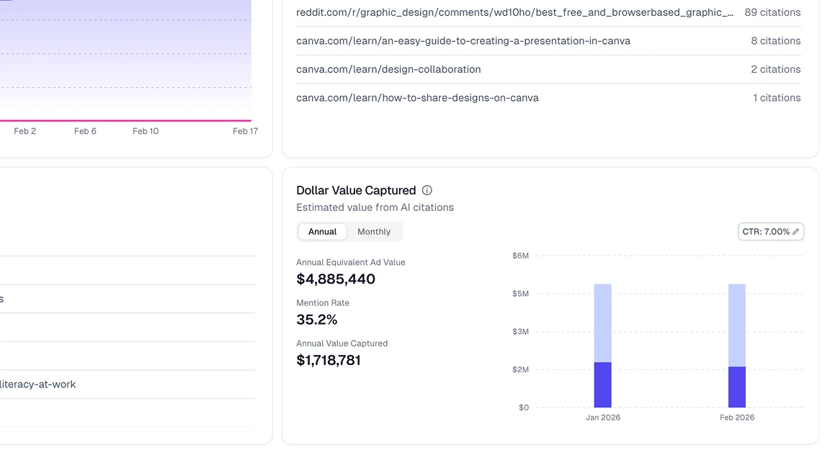The width and height of the screenshot is (830, 455).
Task: Click the 89 citations count
Action: coord(772,12)
